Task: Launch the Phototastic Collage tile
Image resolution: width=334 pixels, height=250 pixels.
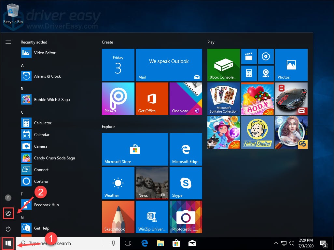Action: [x=186, y=217]
